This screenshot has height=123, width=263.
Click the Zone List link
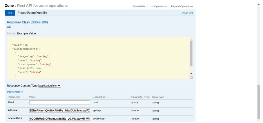point(188,13)
